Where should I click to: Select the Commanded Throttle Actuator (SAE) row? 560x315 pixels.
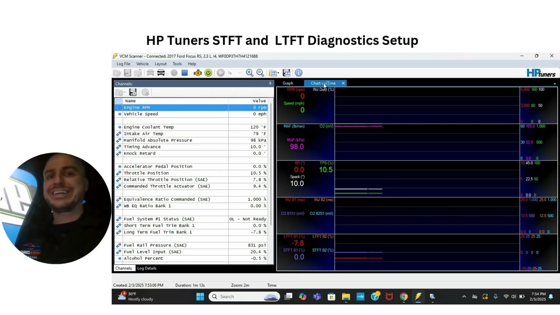tap(192, 186)
